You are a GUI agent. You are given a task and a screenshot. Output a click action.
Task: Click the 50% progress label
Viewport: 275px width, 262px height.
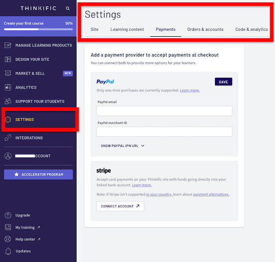[x=69, y=23]
